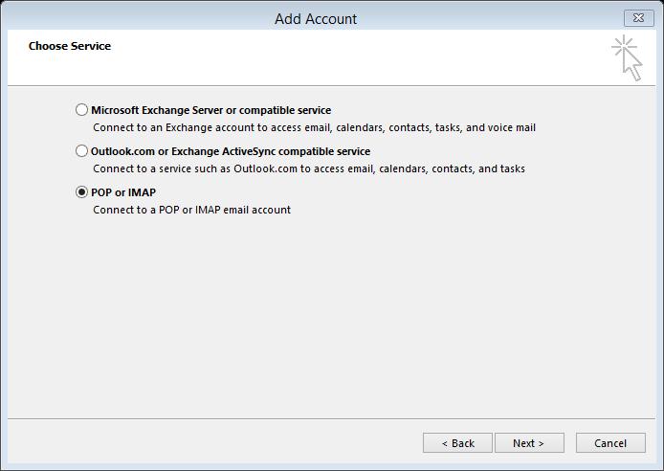Select the POP or IMAP radio button
This screenshot has height=471, width=664.
tap(81, 192)
